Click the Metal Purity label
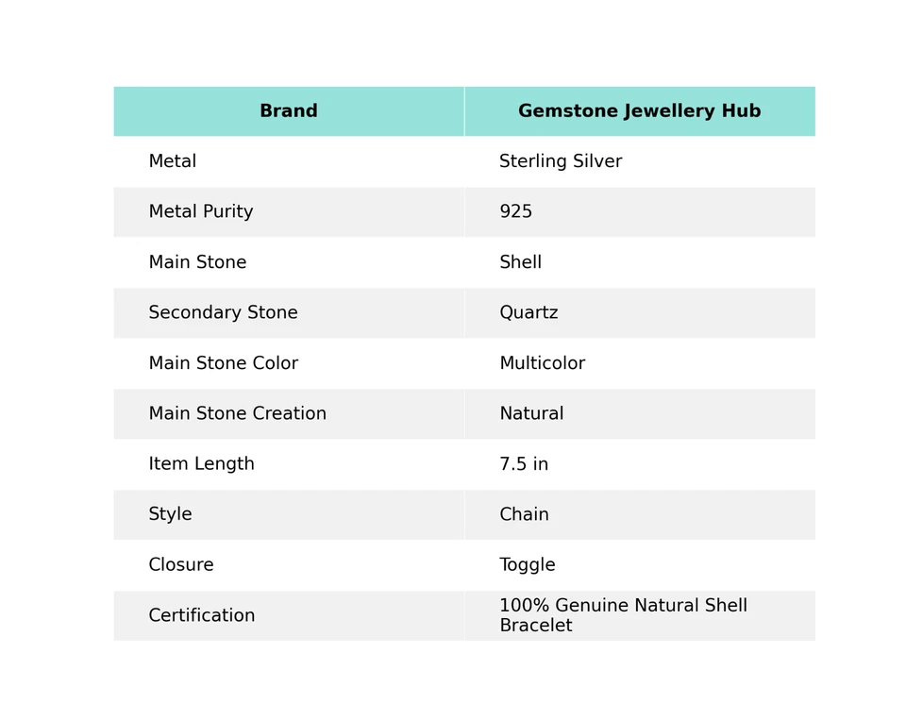906x720 pixels. click(201, 212)
